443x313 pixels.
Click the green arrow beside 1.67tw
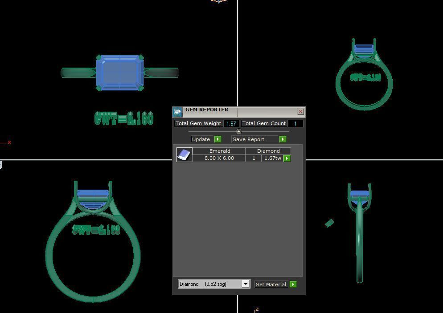287,159
